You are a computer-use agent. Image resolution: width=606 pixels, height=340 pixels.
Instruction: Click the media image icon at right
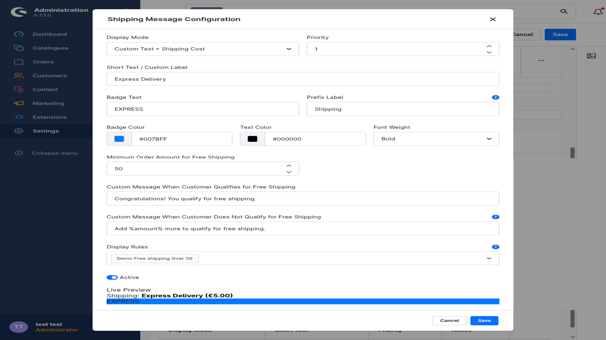(x=591, y=56)
